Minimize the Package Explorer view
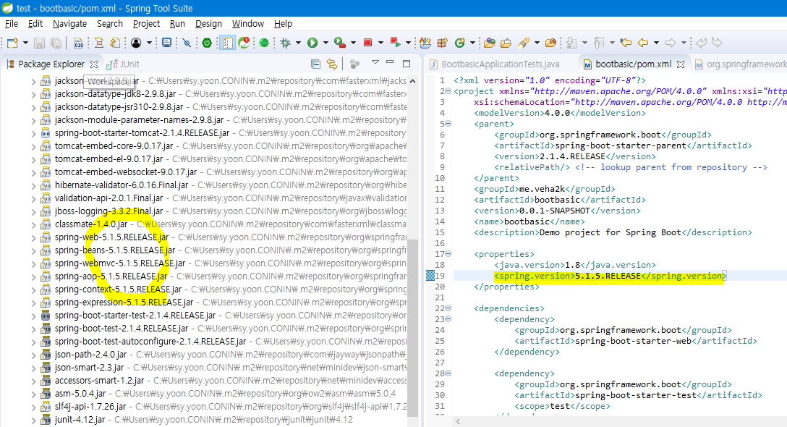 point(390,63)
